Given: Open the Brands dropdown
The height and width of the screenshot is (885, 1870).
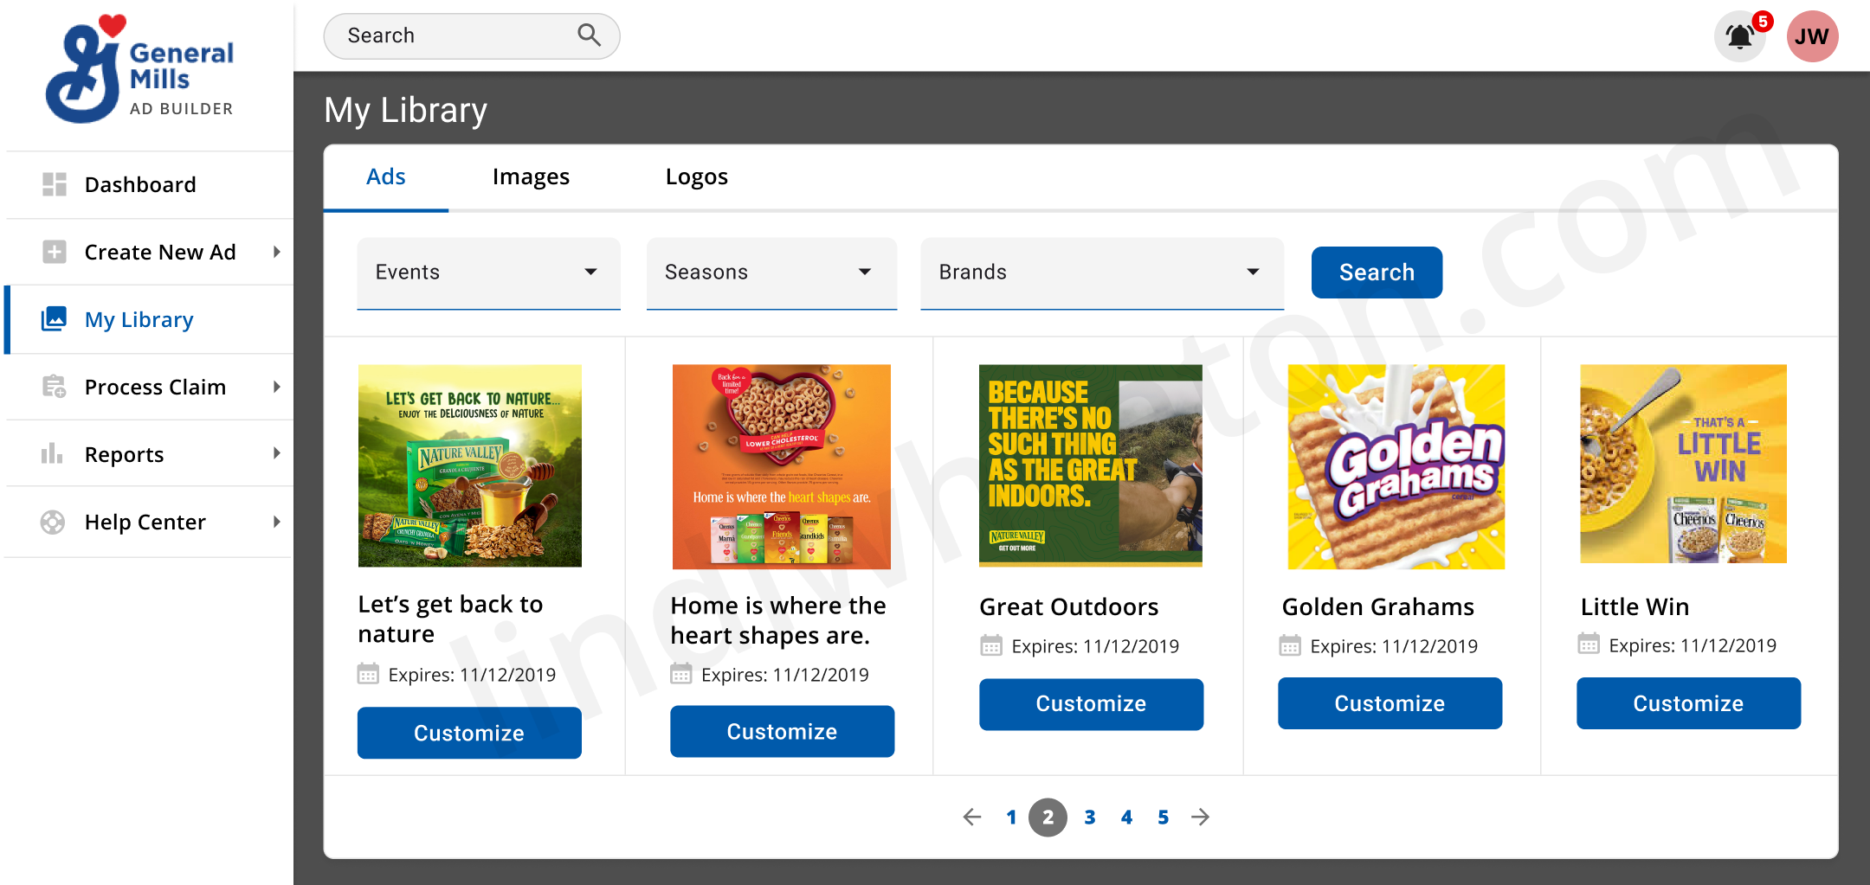Looking at the screenshot, I should tap(1100, 273).
